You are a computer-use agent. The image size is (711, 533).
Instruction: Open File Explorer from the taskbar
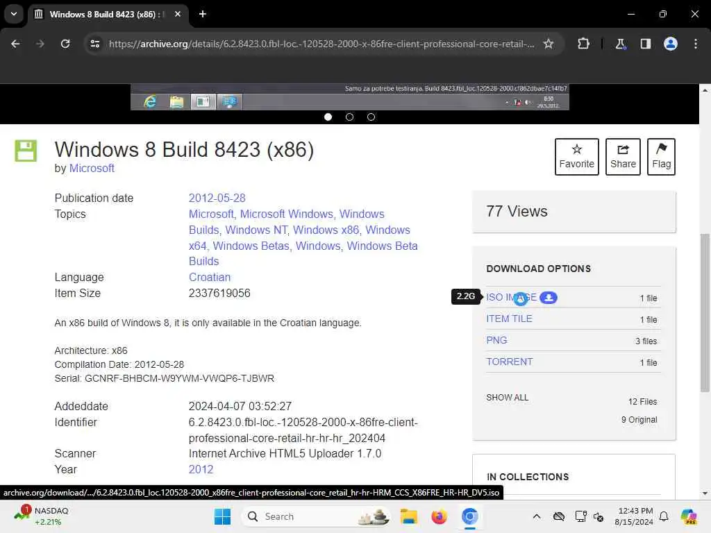pos(408,516)
